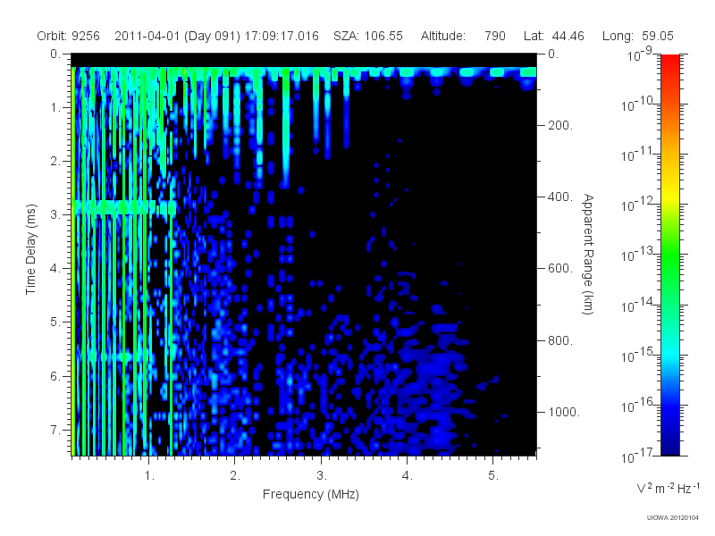Click the 10^-17 color scale label

coord(638,456)
